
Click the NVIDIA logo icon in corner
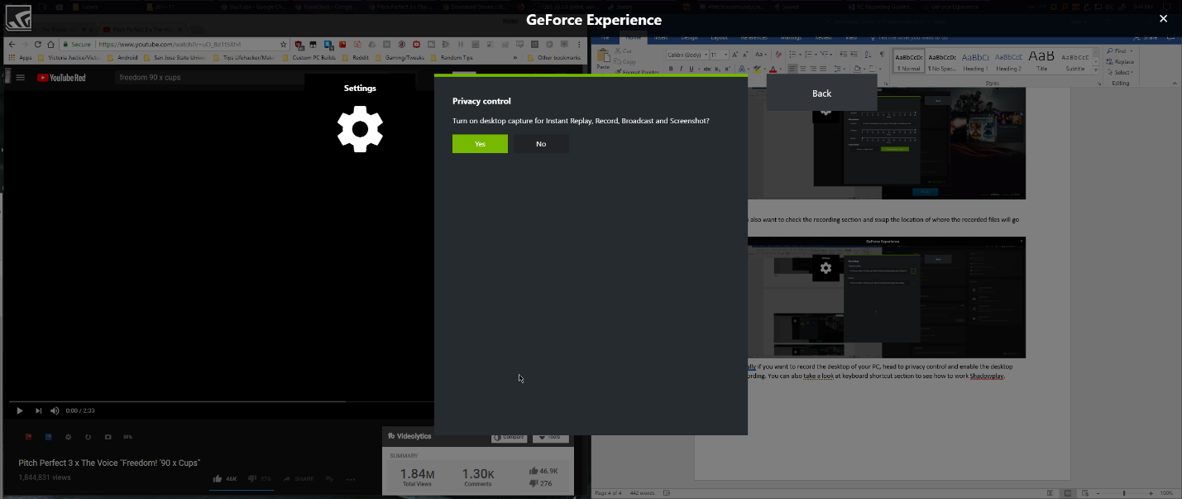pyautogui.click(x=18, y=17)
